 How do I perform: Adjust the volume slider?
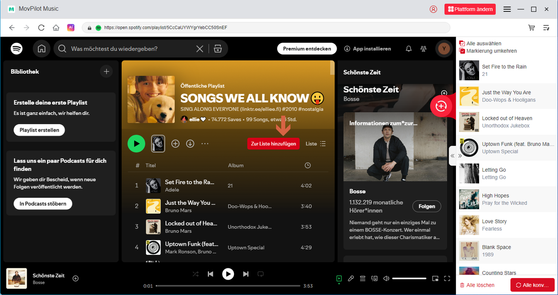[x=409, y=278]
